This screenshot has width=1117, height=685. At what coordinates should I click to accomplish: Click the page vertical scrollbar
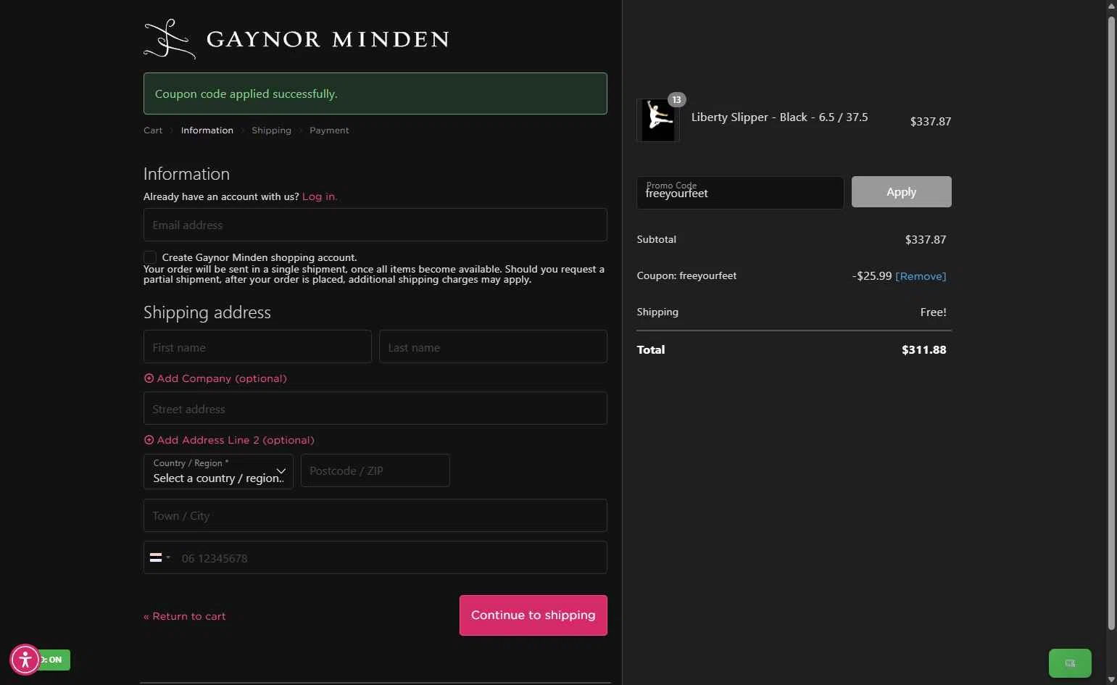tap(1111, 323)
